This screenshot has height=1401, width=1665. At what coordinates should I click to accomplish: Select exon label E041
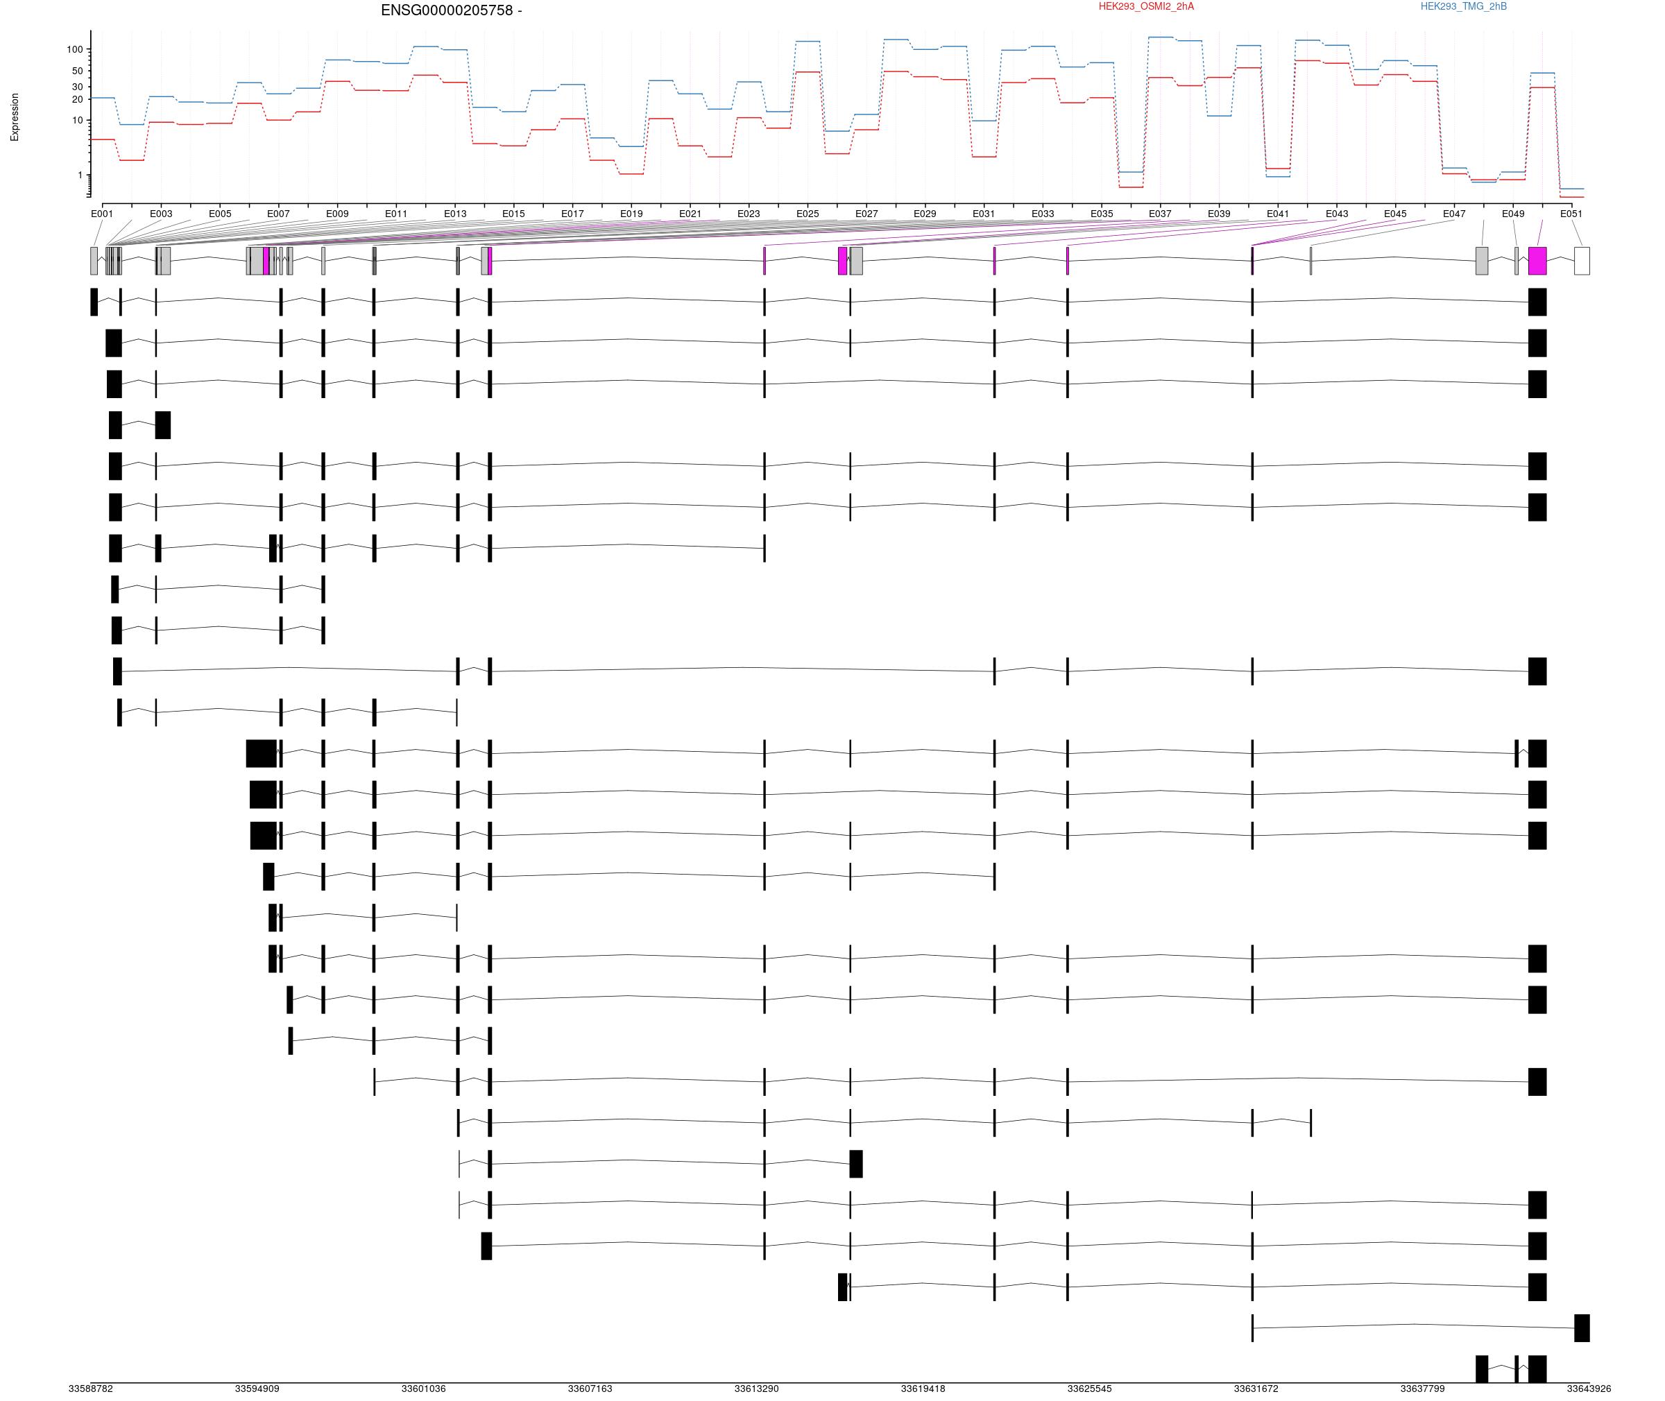tap(1278, 214)
